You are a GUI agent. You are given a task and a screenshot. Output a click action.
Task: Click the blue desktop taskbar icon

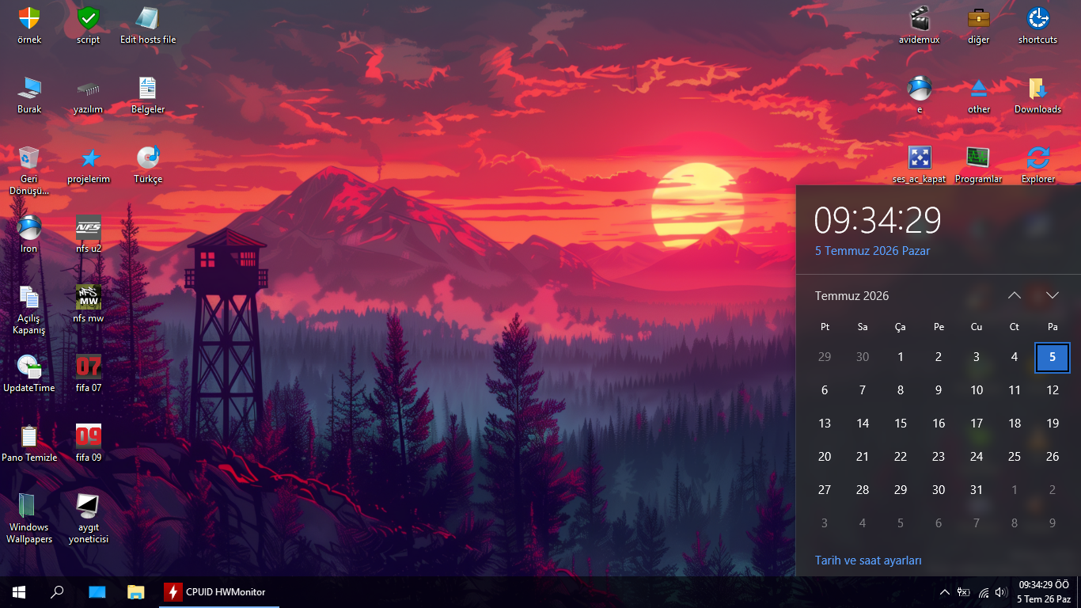click(97, 592)
